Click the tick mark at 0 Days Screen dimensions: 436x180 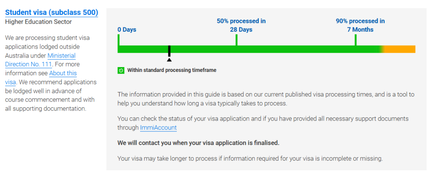[118, 40]
